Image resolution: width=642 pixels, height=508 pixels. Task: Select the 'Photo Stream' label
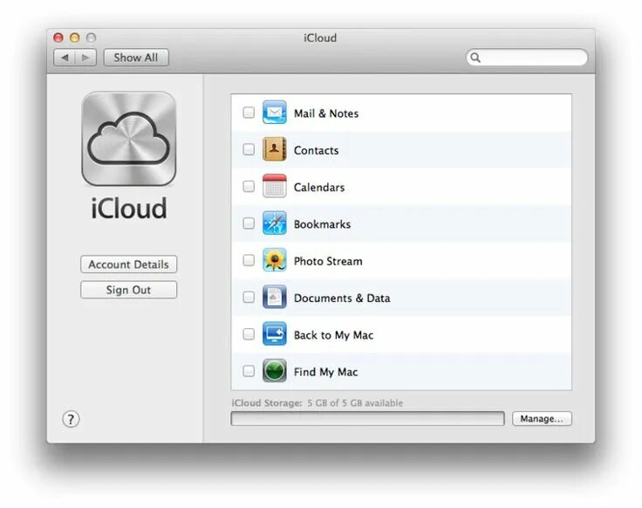(x=328, y=261)
